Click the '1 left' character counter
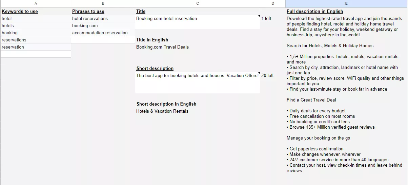Viewport: 408px width, 185px height. 266,19
